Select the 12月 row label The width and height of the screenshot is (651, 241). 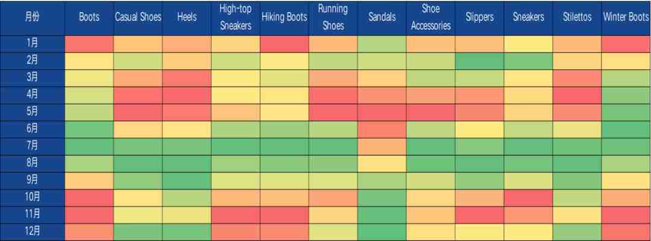(x=33, y=232)
